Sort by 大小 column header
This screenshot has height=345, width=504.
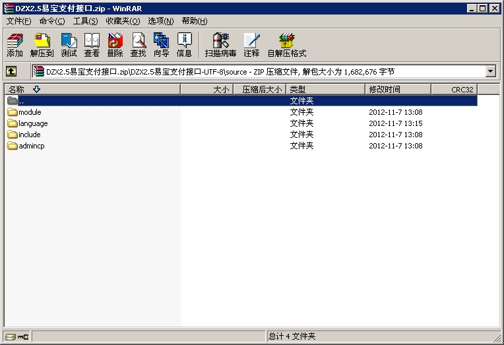pos(207,90)
